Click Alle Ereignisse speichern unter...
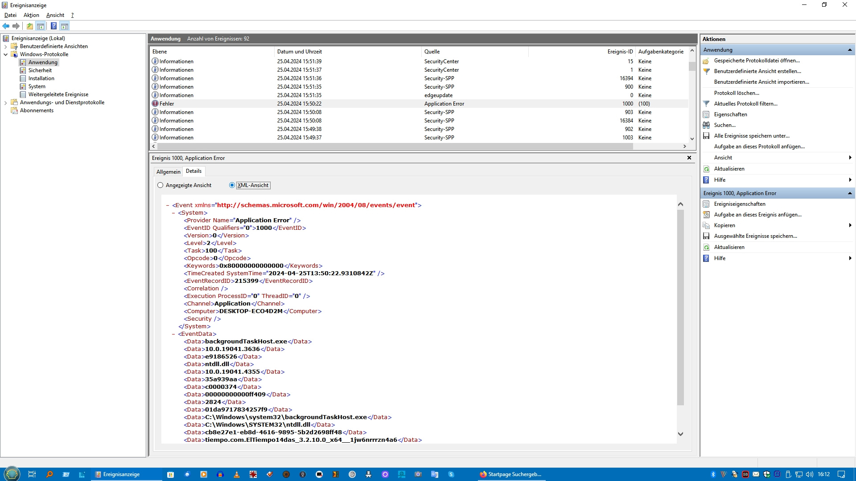The height and width of the screenshot is (481, 856). click(751, 136)
